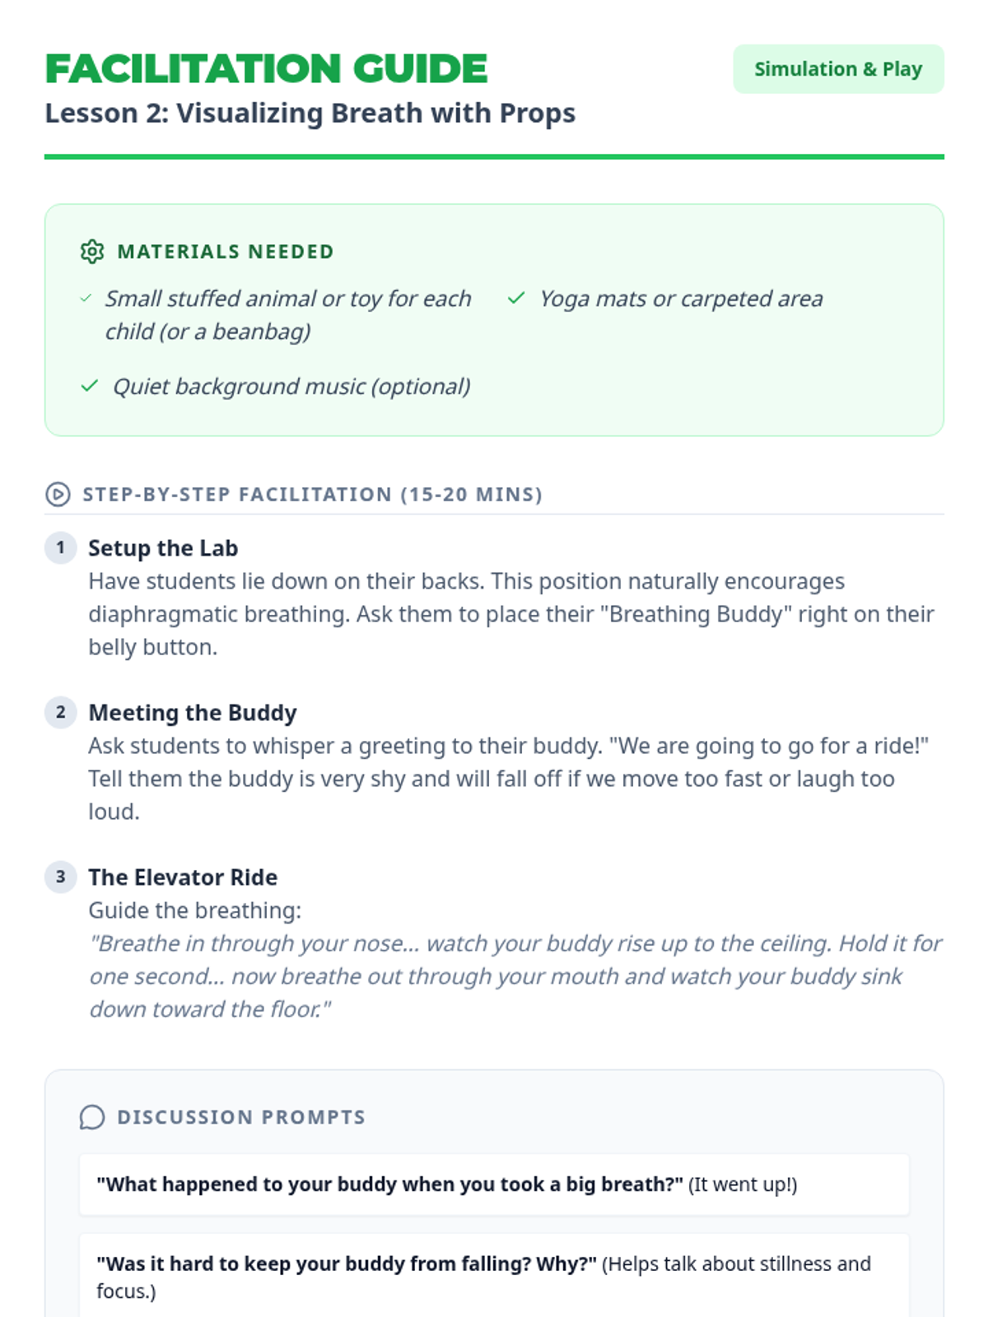Screen dimensions: 988x1317
Task: Click the checkmark beside Small stuffed animal
Action: point(86,299)
